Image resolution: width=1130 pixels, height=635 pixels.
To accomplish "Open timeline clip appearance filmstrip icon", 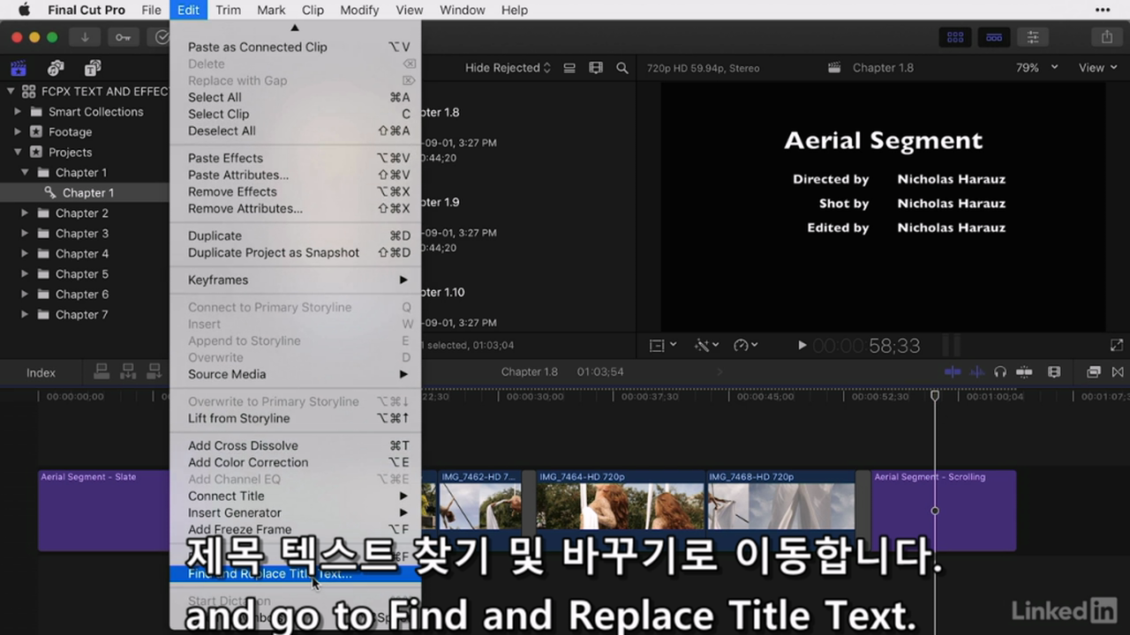I will click(x=1053, y=372).
